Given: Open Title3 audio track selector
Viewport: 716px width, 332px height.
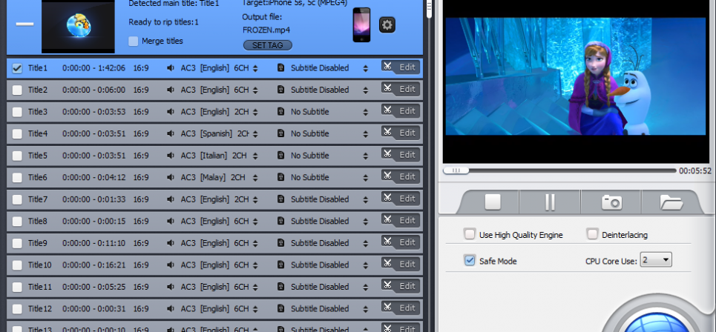Looking at the screenshot, I should click(x=255, y=112).
